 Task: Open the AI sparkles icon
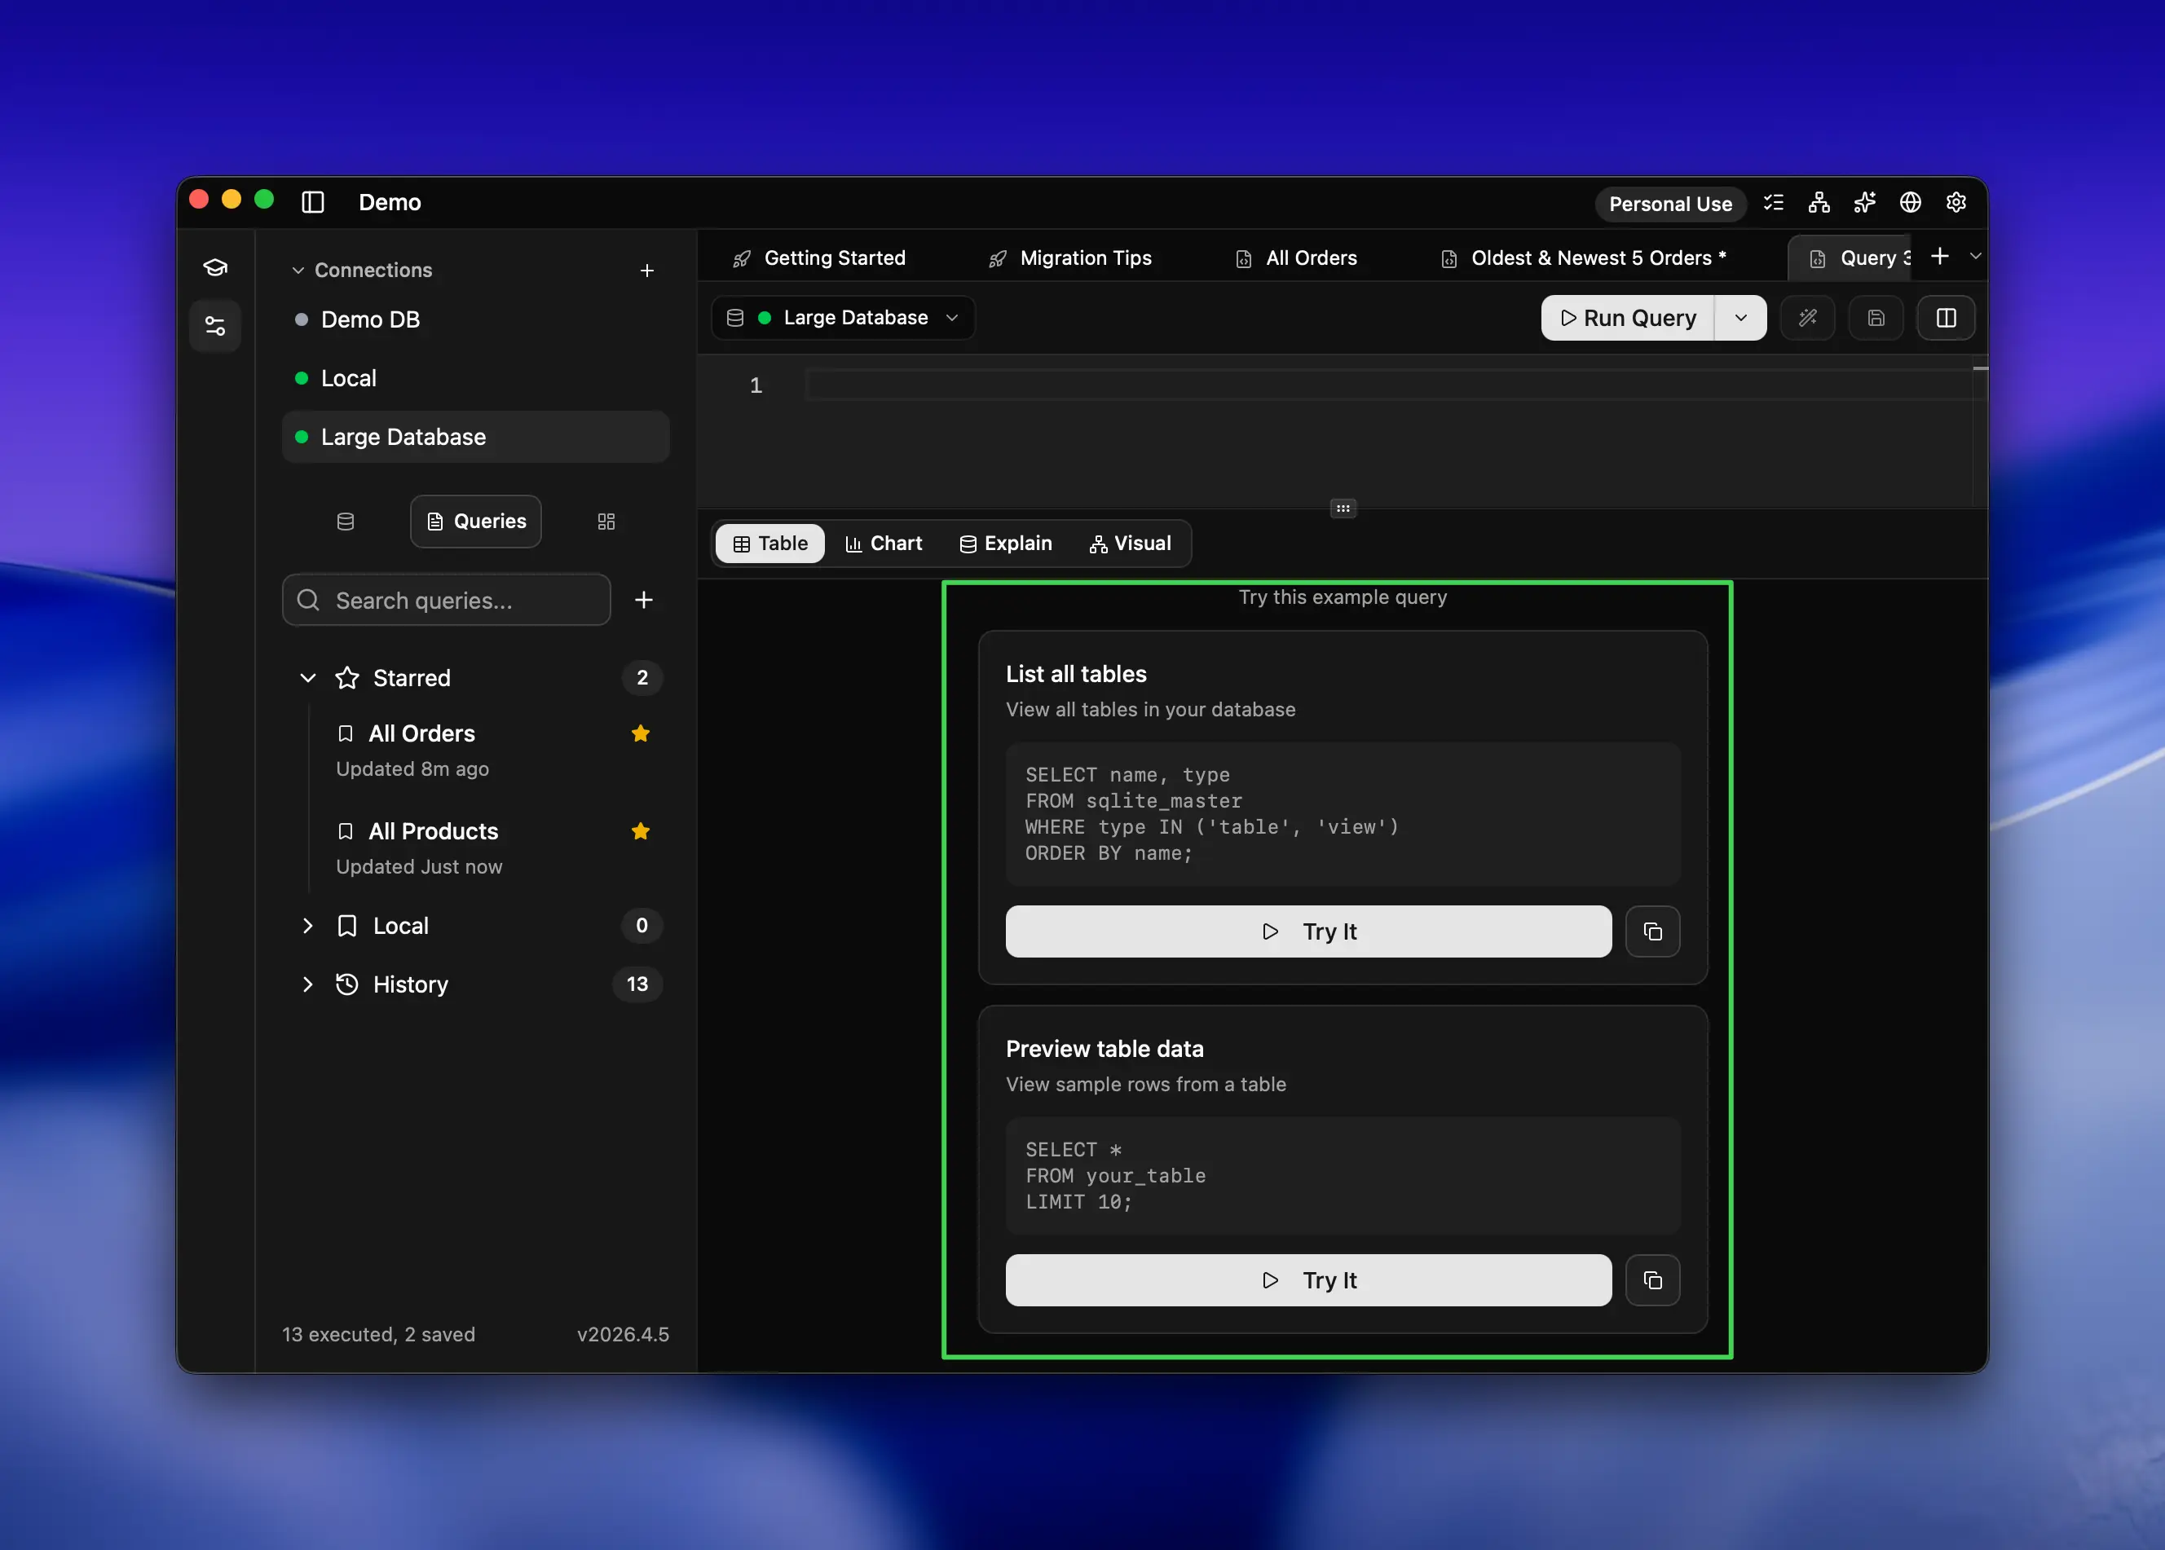tap(1864, 202)
